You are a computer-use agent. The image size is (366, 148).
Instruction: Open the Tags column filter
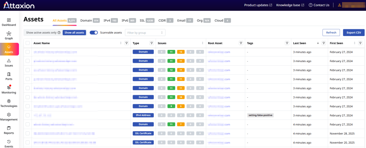tap(287, 43)
